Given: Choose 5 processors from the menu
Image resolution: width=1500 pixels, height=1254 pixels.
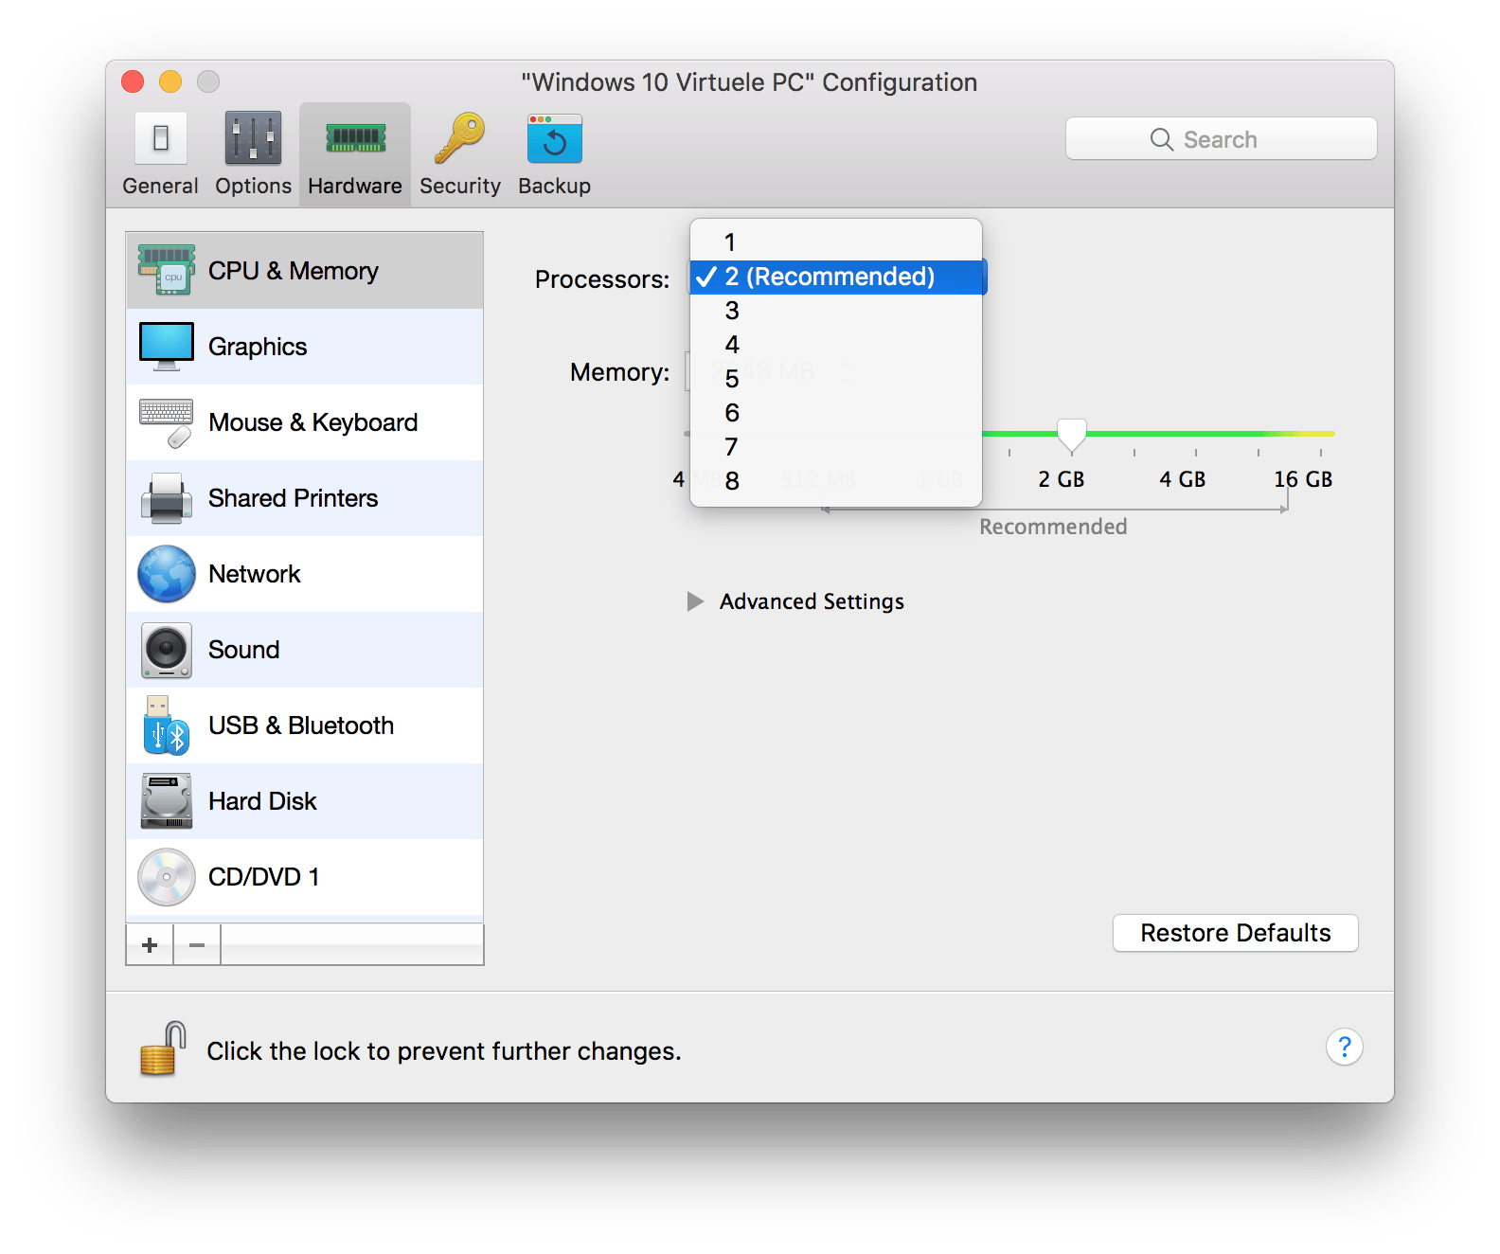Looking at the screenshot, I should click(836, 379).
